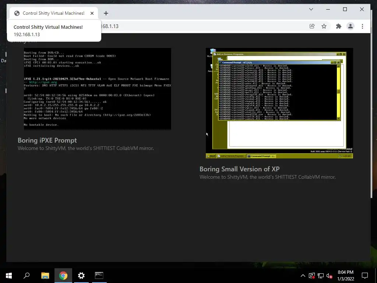Open the Chrome three-dot menu
This screenshot has height=283, width=377.
(x=362, y=26)
